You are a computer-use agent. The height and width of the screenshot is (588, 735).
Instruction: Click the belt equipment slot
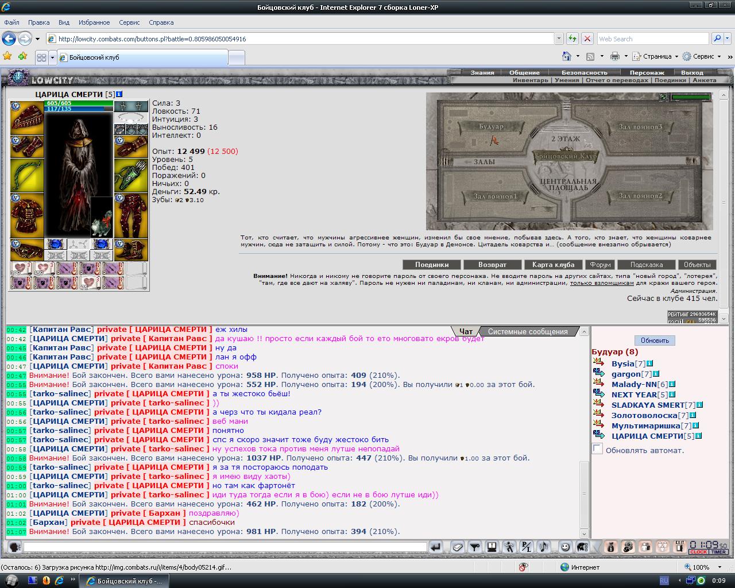(x=26, y=250)
